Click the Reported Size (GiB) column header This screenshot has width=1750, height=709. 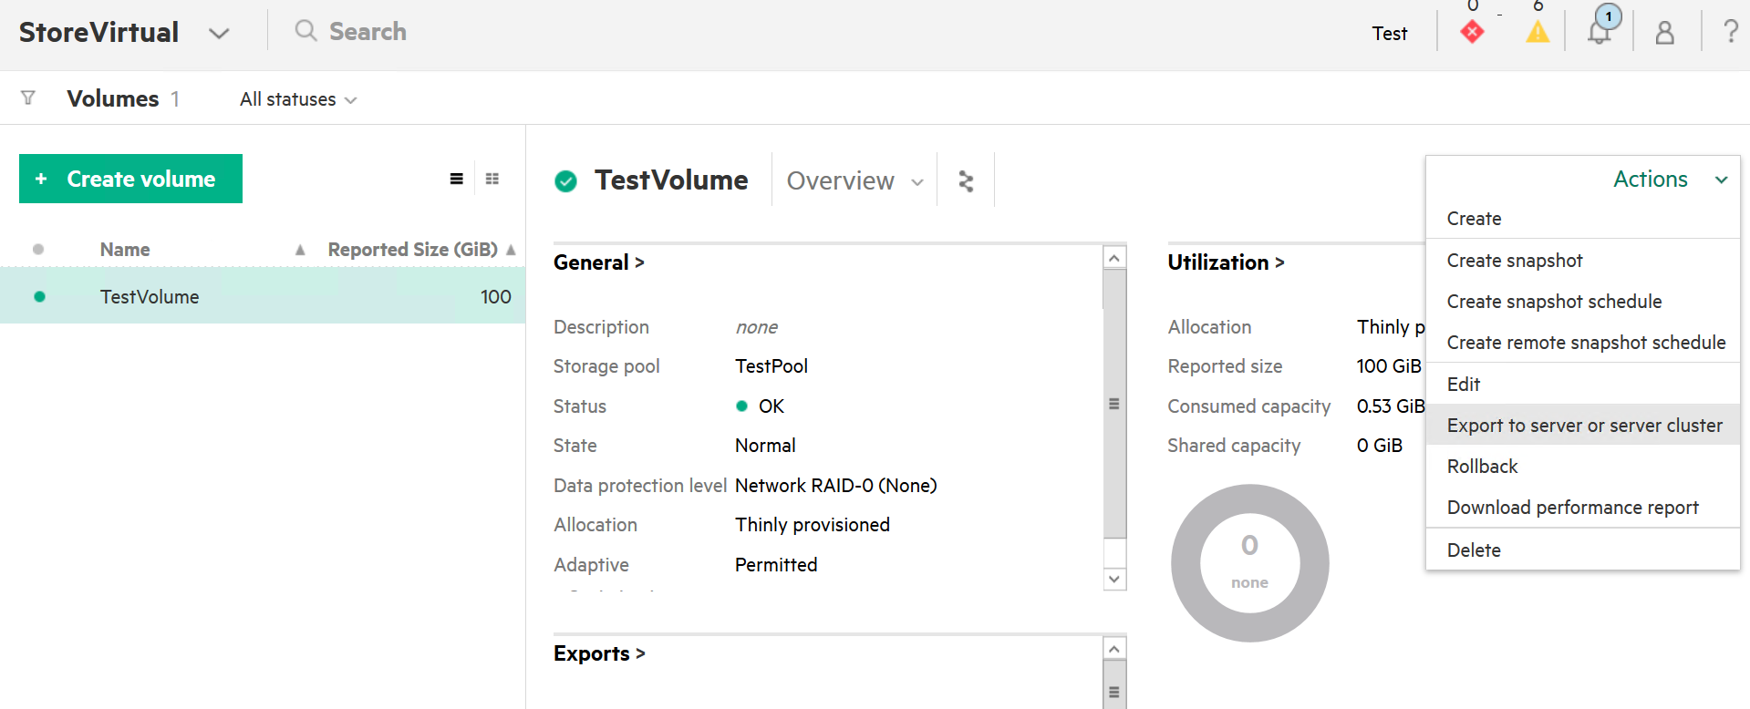coord(412,250)
